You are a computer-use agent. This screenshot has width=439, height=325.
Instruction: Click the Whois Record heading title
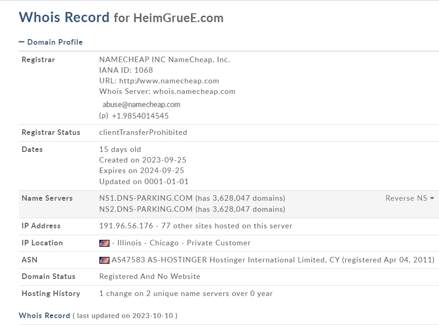[64, 17]
